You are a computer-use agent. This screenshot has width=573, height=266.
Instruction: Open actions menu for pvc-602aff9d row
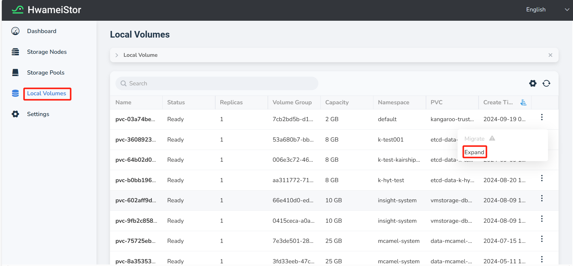coord(542,198)
